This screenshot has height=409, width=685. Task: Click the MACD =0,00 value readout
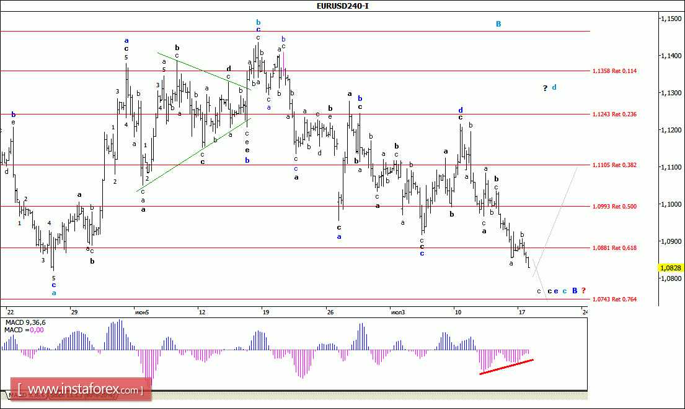pos(22,330)
